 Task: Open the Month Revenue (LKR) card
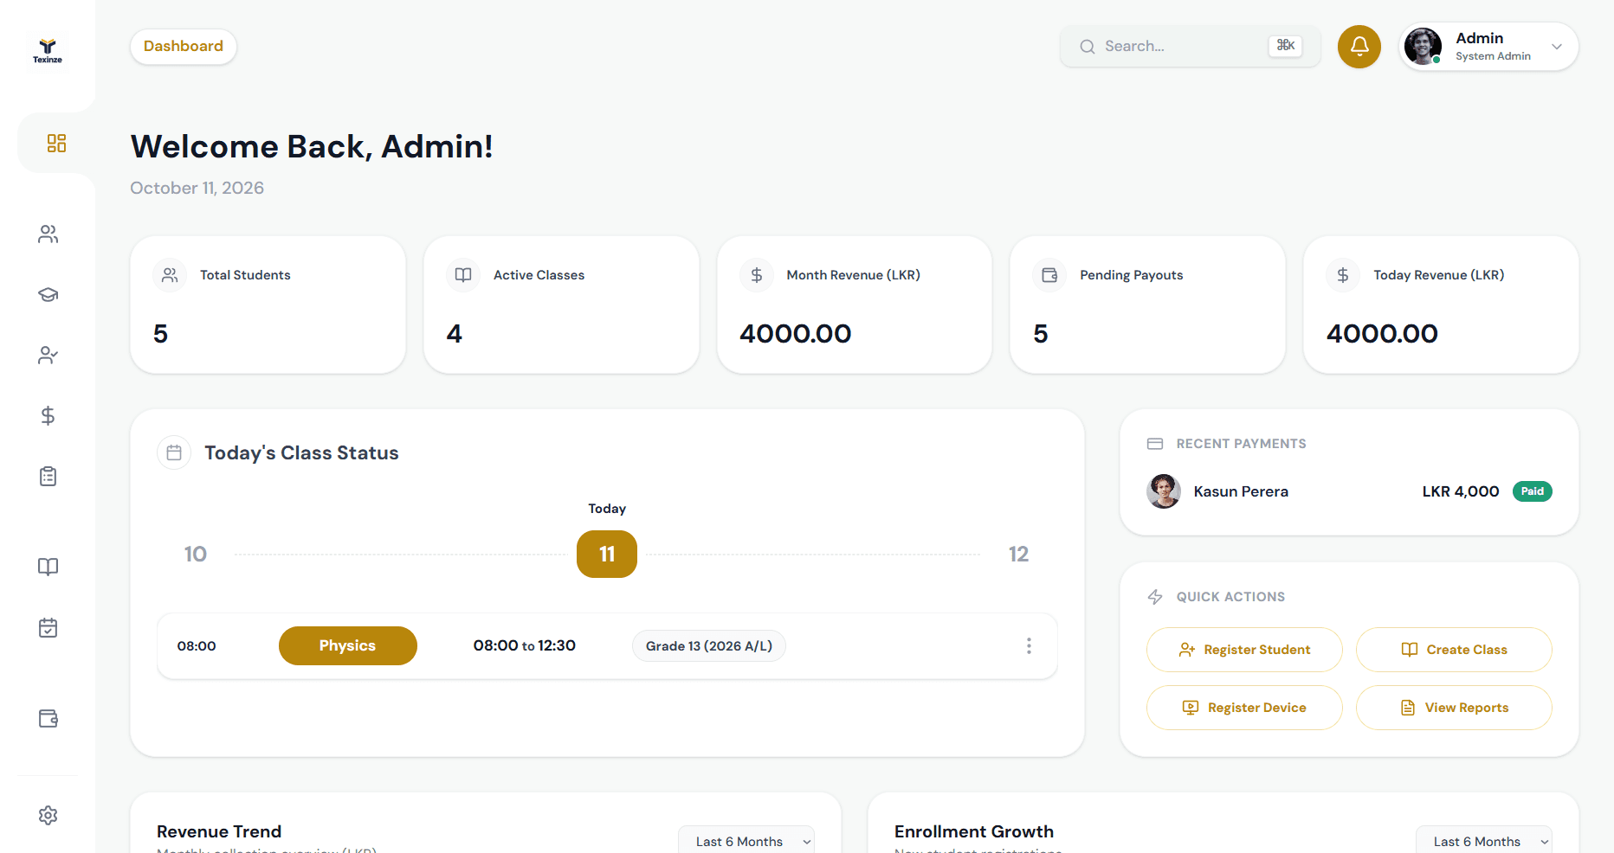(x=855, y=305)
